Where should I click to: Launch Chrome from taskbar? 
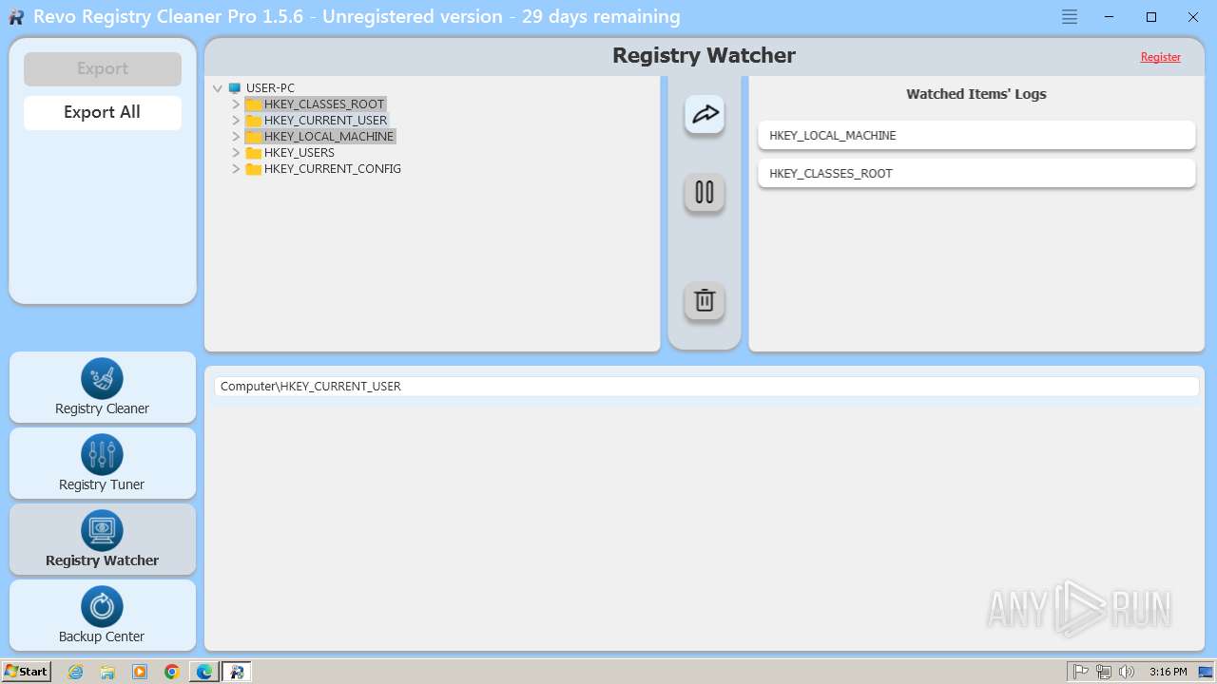click(172, 672)
